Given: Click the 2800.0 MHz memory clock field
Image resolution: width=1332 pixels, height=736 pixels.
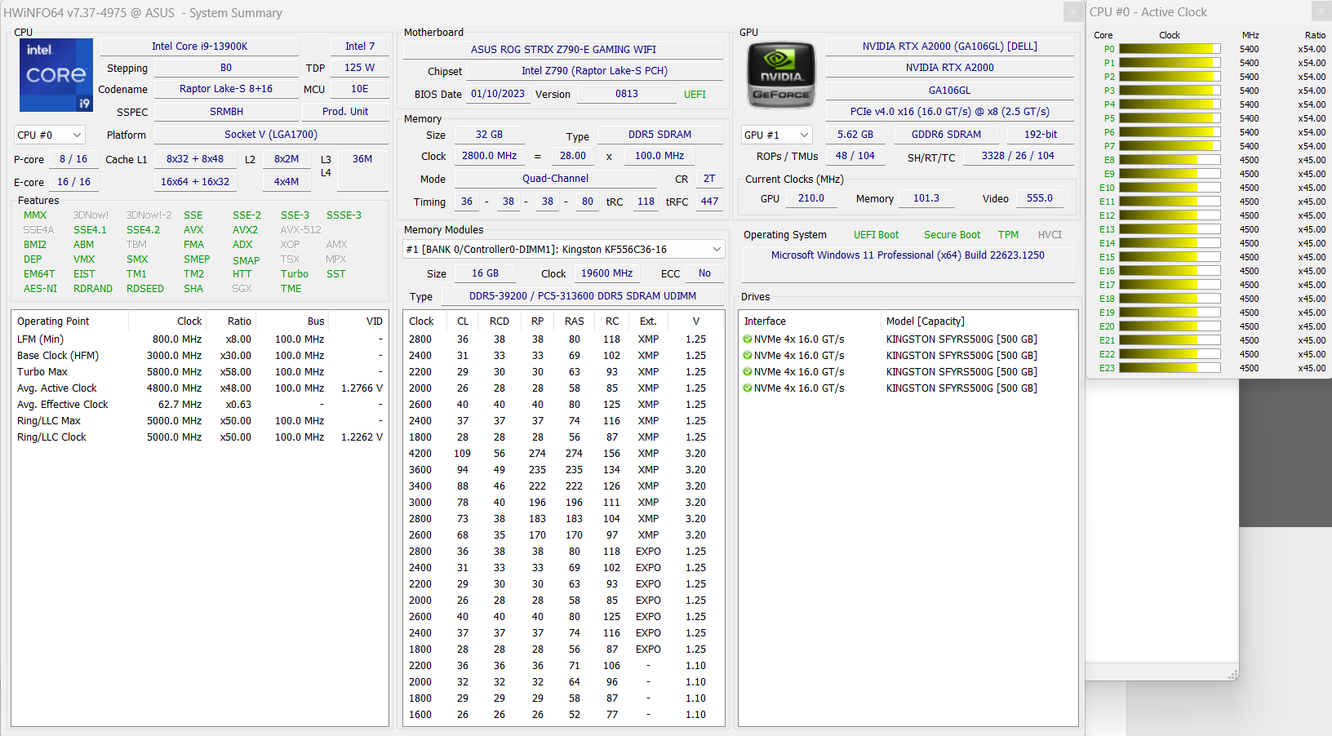Looking at the screenshot, I should (490, 156).
